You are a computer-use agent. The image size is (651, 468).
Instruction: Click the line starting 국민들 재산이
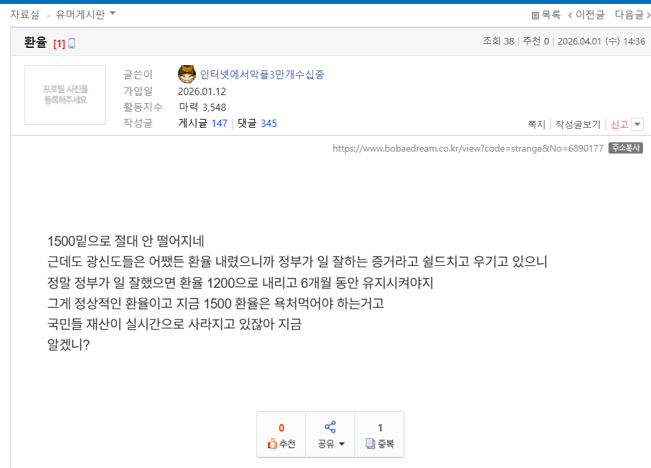click(174, 324)
